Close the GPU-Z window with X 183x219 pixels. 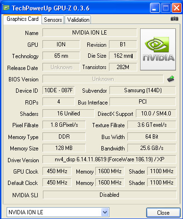[x=176, y=8]
